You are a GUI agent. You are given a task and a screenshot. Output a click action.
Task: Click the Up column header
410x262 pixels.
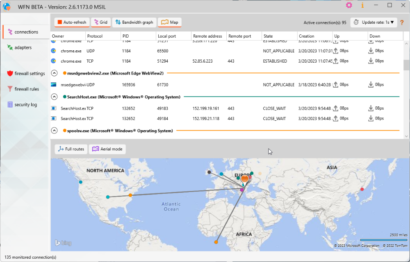pyautogui.click(x=350, y=36)
